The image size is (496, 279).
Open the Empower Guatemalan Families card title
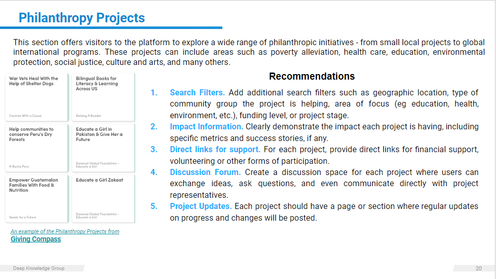point(33,185)
